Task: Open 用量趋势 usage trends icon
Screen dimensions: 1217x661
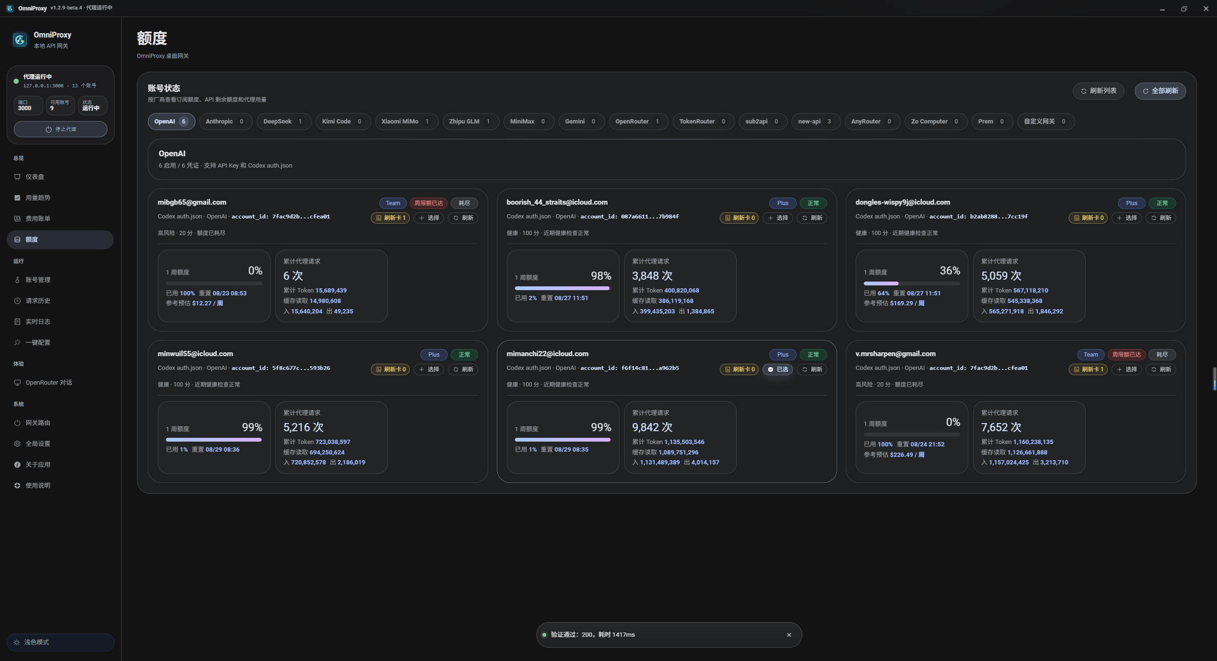Action: [x=17, y=198]
